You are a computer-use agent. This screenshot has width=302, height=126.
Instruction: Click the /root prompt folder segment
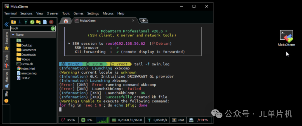point(119,64)
